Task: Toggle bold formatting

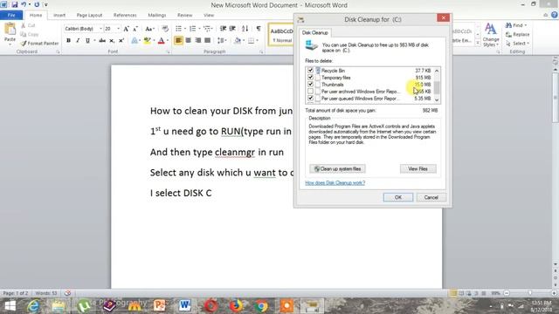Action: pyautogui.click(x=68, y=41)
